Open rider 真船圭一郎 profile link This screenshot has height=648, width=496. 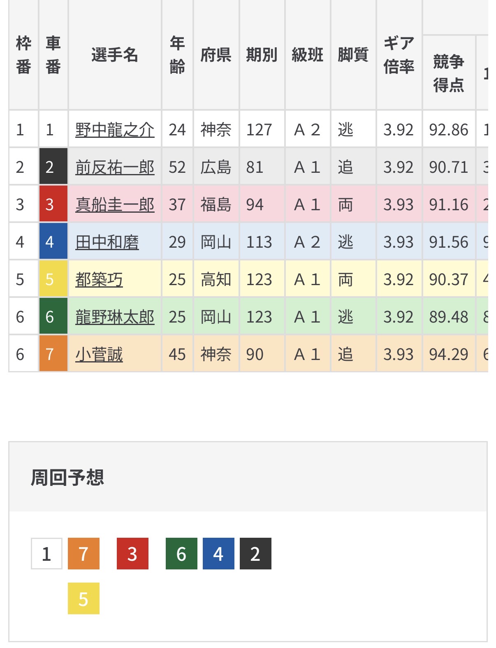[x=115, y=205]
